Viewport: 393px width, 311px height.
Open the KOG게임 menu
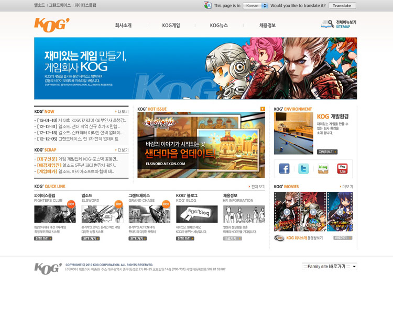coord(171,25)
